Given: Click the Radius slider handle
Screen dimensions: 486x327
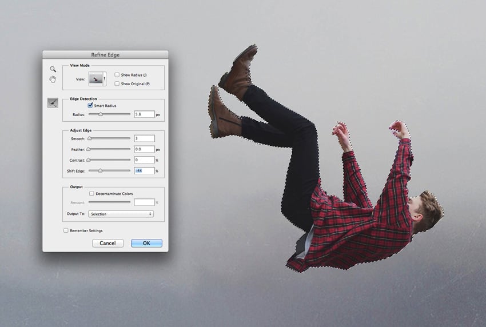Looking at the screenshot, I should coord(101,114).
